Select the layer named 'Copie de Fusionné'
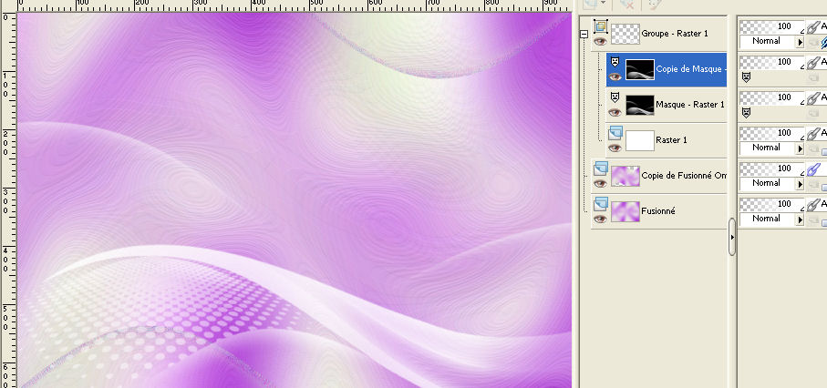 (x=684, y=176)
